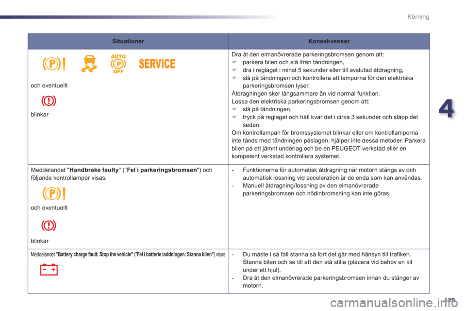This screenshot has width=466, height=311.
Task: Click the large chapter number 4
Action: [447, 109]
